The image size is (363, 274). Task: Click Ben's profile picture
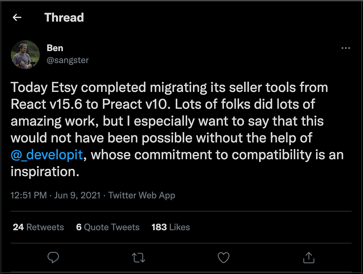pos(25,55)
